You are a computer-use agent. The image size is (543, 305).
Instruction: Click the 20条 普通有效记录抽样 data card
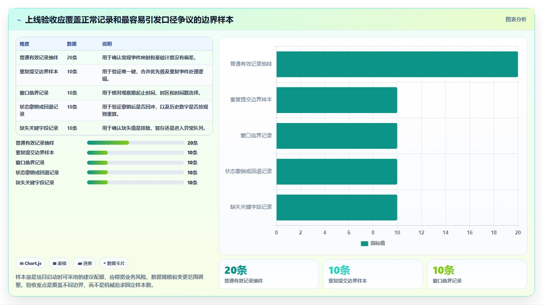pyautogui.click(x=269, y=274)
